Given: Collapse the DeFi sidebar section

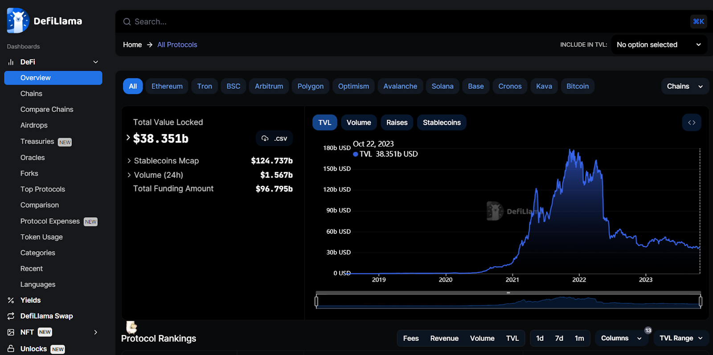Looking at the screenshot, I should point(95,62).
